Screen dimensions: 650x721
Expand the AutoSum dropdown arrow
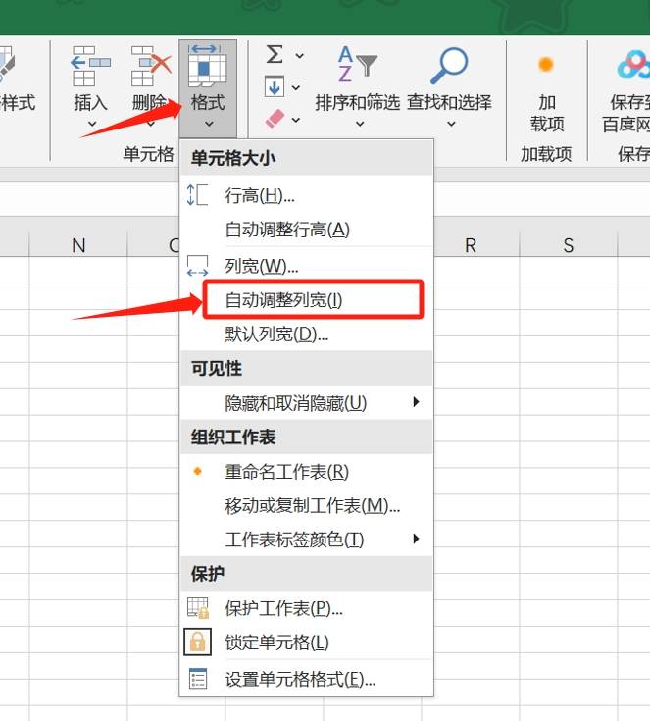point(299,56)
